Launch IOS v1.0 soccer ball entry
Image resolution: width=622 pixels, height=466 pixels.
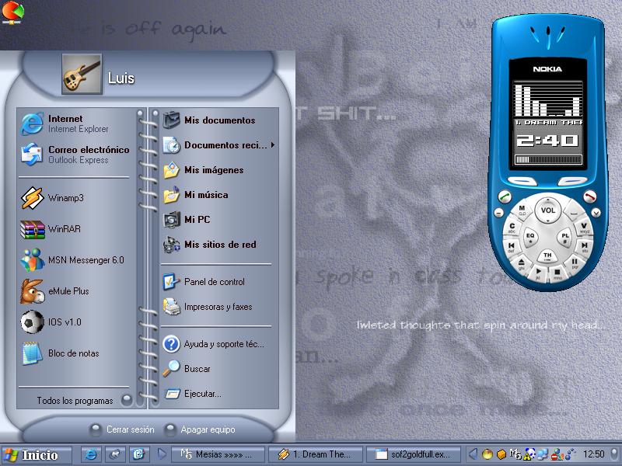point(75,322)
